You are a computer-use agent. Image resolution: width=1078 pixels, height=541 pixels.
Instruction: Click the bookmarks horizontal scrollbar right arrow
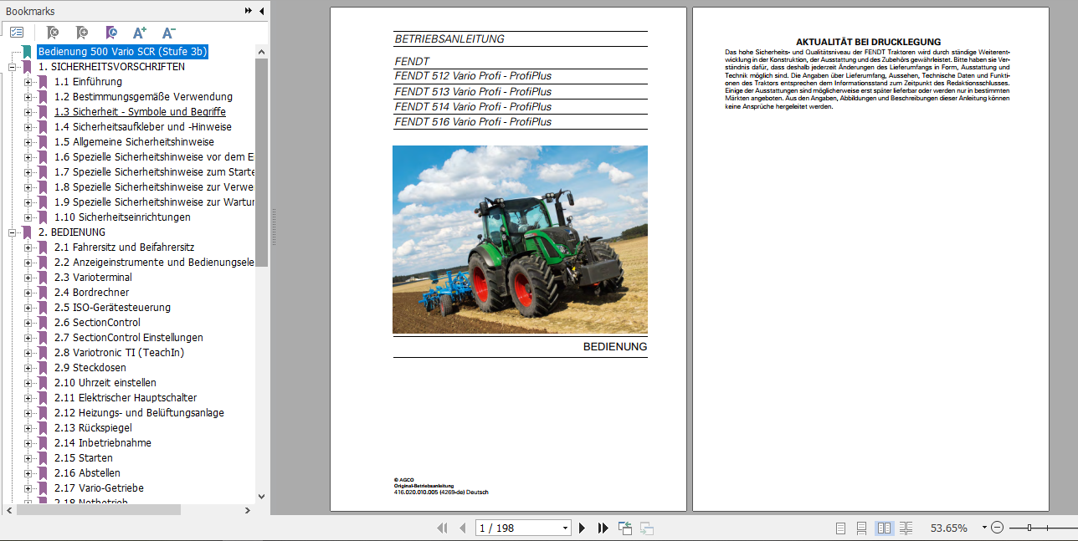[248, 510]
